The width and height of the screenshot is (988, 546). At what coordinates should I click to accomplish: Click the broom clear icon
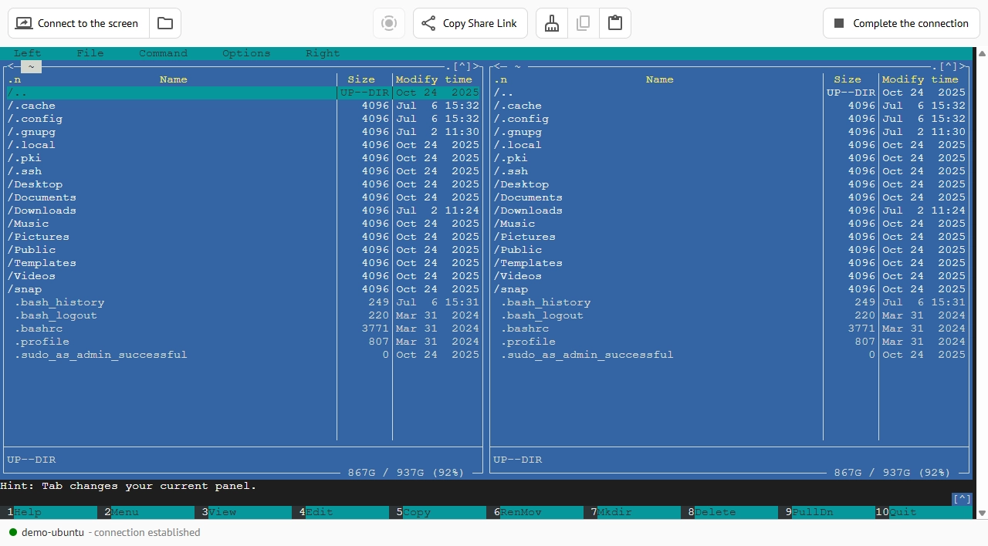552,23
